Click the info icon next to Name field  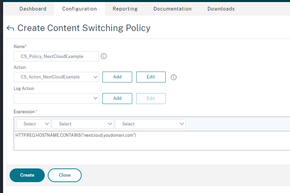coord(103,56)
